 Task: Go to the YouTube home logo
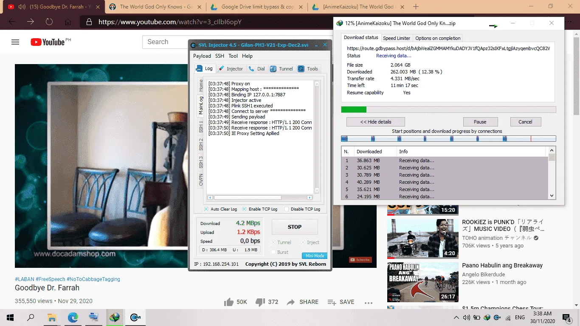(x=48, y=42)
